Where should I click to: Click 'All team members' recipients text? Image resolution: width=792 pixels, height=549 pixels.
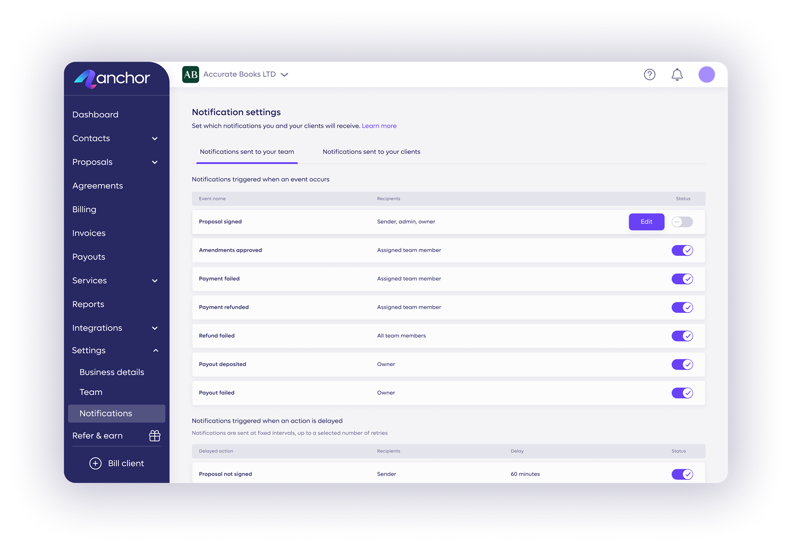pos(401,336)
